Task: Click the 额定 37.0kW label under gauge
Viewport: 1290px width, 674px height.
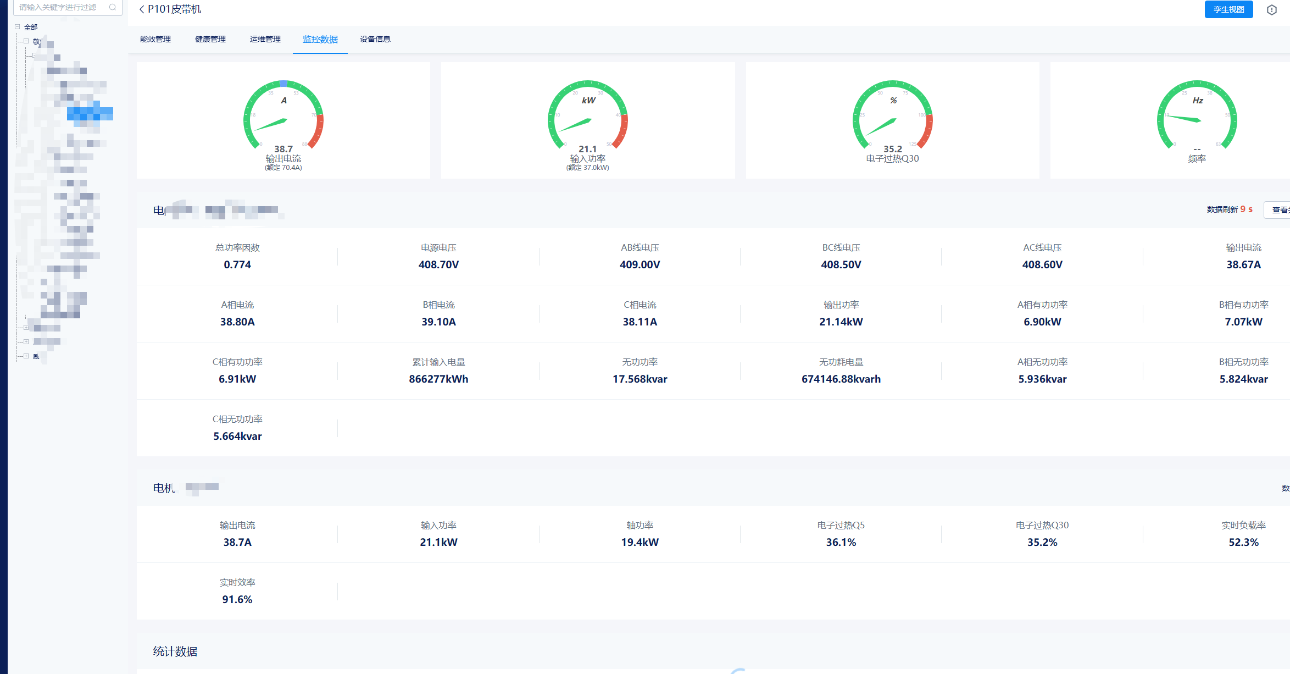Action: pos(588,168)
